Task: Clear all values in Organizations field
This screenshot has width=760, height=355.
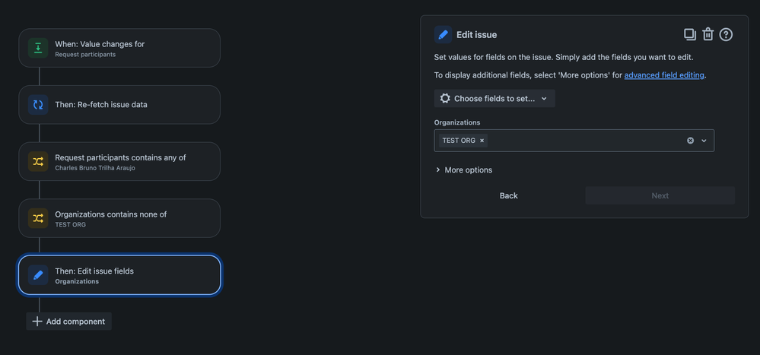Action: [x=691, y=141]
